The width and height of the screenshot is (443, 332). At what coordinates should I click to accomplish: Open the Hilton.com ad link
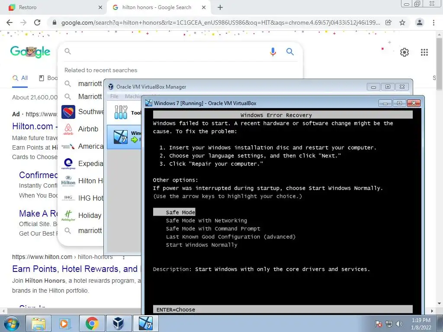tap(35, 126)
